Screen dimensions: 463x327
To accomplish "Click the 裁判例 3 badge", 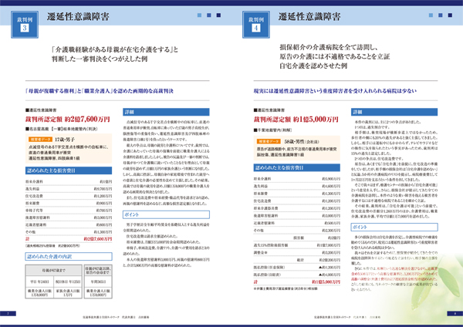I will 25,25.
